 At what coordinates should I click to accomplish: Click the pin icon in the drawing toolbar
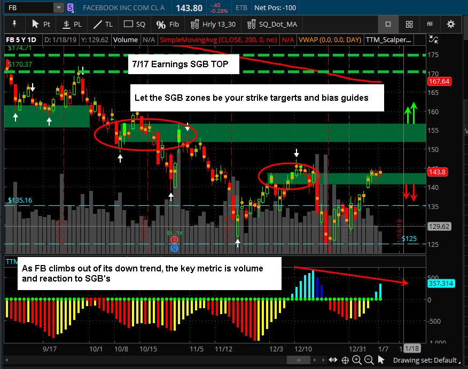[x=14, y=24]
